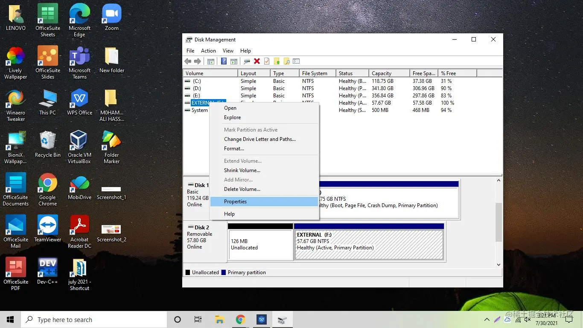The width and height of the screenshot is (583, 328).
Task: Select the OfficeSuite Sheets desktop icon
Action: coord(47,20)
